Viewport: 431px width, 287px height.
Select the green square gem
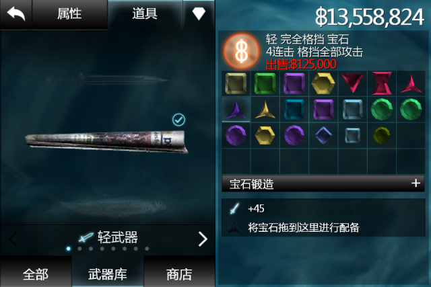pos(265,83)
